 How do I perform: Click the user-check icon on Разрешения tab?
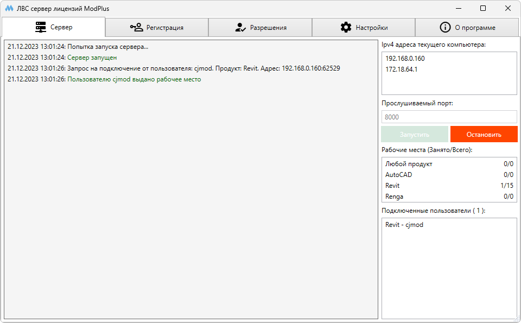point(240,27)
